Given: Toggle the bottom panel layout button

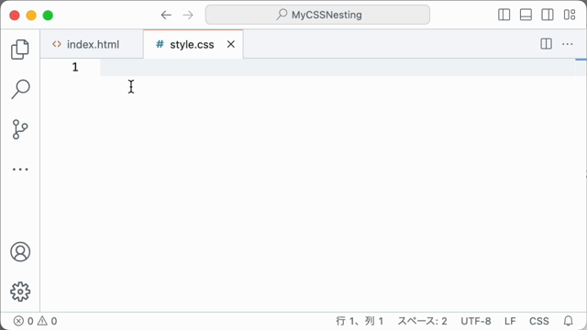Looking at the screenshot, I should pyautogui.click(x=526, y=15).
